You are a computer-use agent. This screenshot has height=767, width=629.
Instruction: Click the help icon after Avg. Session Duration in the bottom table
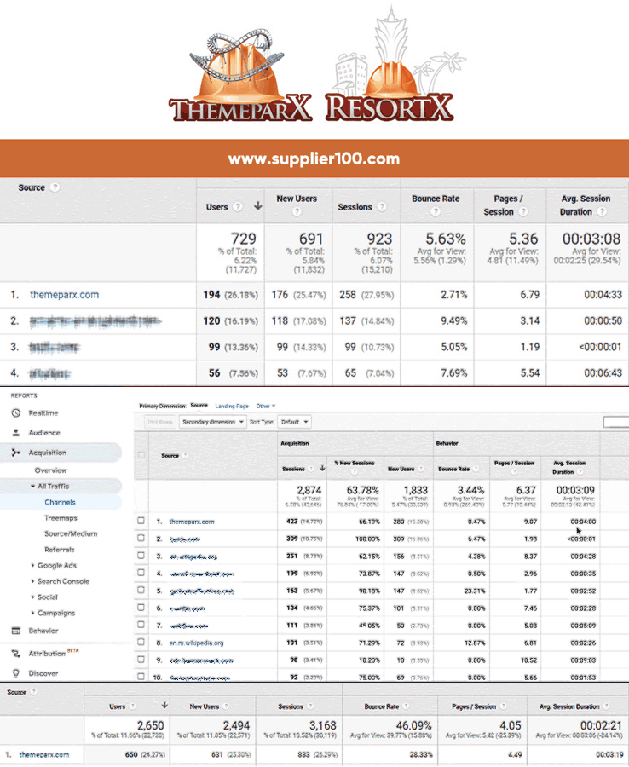(606, 706)
